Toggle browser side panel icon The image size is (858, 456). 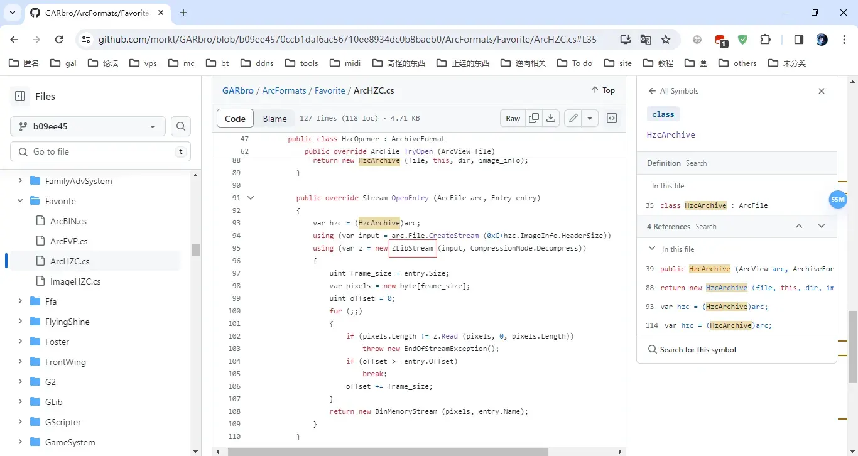[x=798, y=40]
